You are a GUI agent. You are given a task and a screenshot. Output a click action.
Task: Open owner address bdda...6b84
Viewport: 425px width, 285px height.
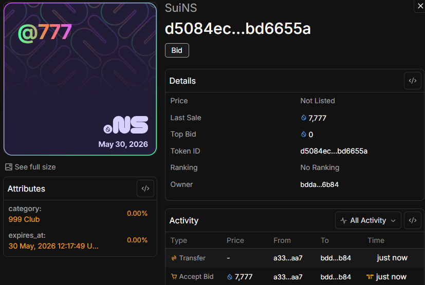point(319,184)
